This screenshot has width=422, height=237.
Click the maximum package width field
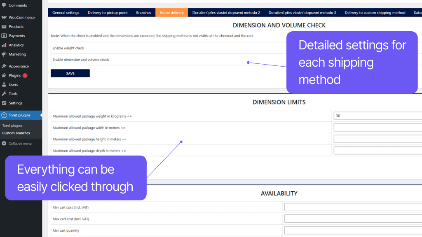(378, 128)
